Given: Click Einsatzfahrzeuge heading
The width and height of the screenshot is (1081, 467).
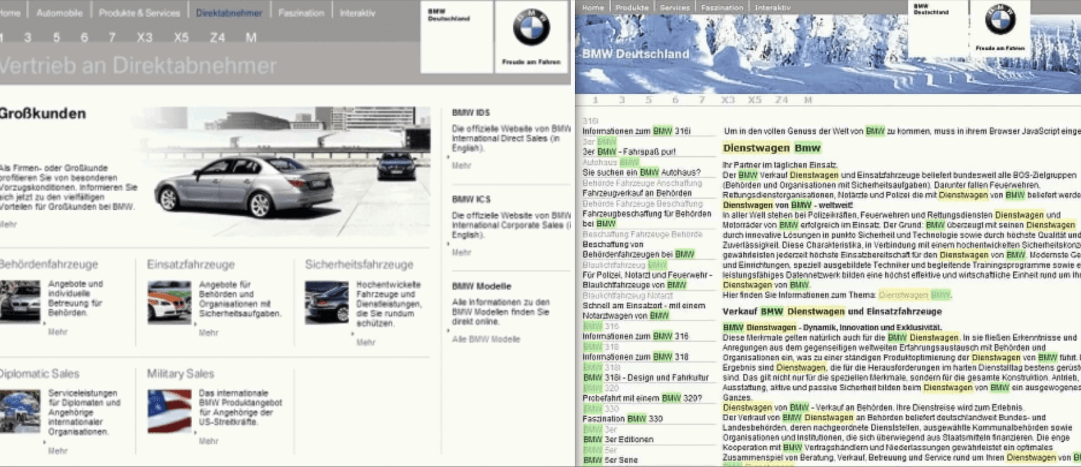Looking at the screenshot, I should coord(191,264).
